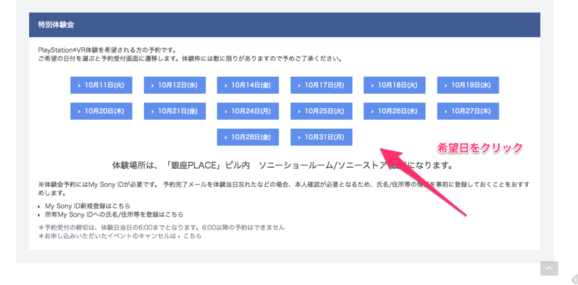Image resolution: width=578 pixels, height=285 pixels.
Task: Click the 体験場所は「銀座PLACE」 location text
Action: pyautogui.click(x=282, y=165)
